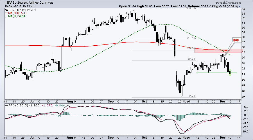
Task: Click the red PPO signal value -1.075
Action: (47, 106)
